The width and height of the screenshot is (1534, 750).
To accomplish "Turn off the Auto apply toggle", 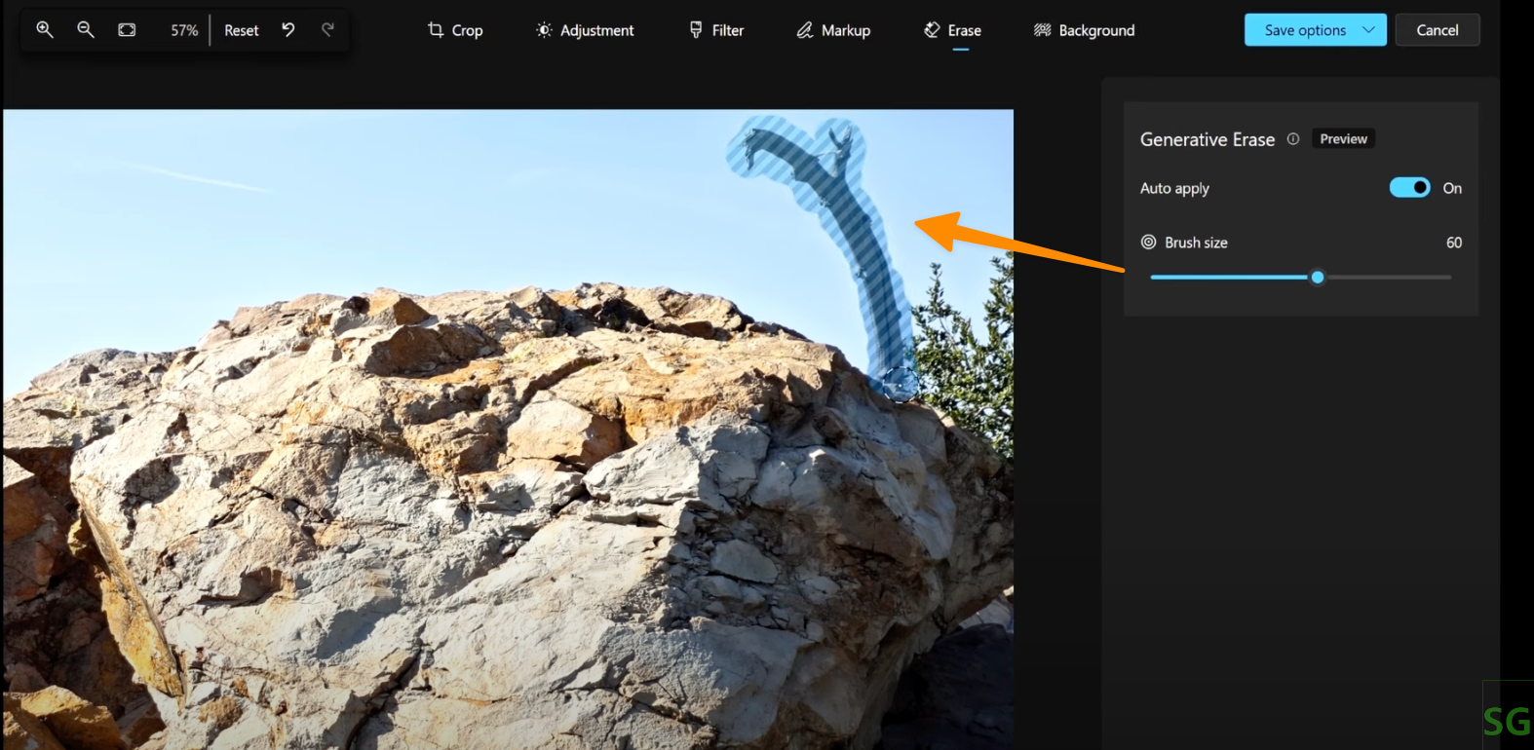I will pyautogui.click(x=1409, y=188).
